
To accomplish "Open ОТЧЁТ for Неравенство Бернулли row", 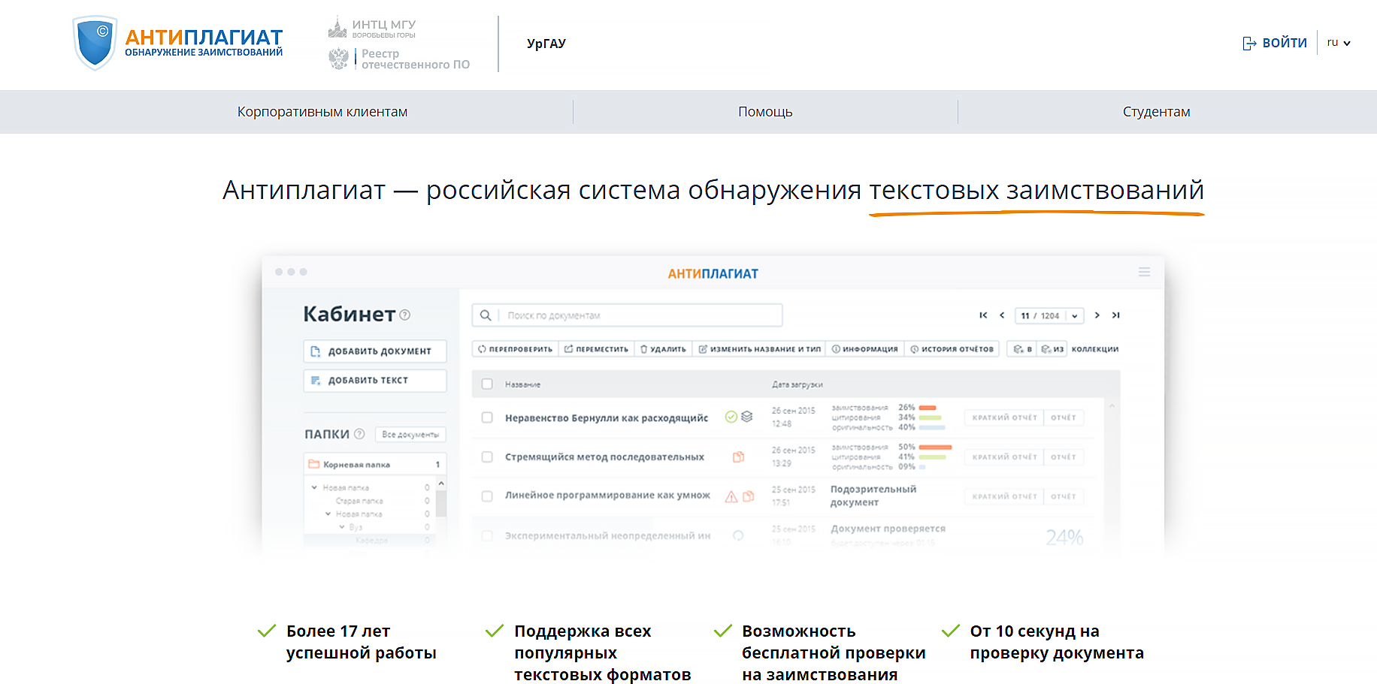I will [1064, 417].
